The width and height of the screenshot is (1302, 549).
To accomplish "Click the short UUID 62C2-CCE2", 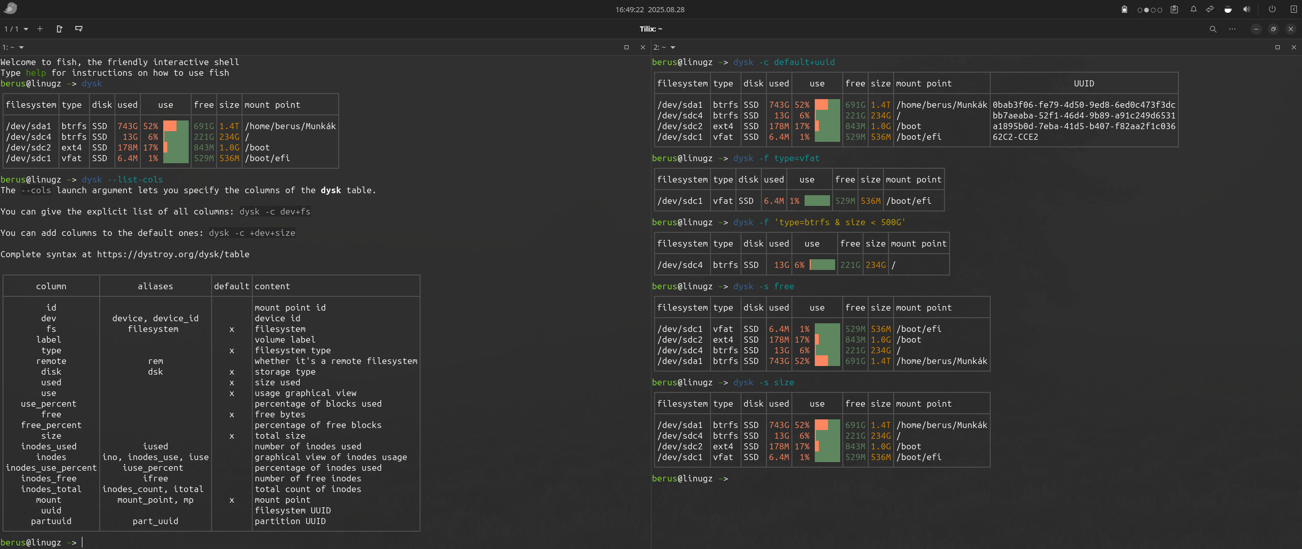I will [1015, 137].
